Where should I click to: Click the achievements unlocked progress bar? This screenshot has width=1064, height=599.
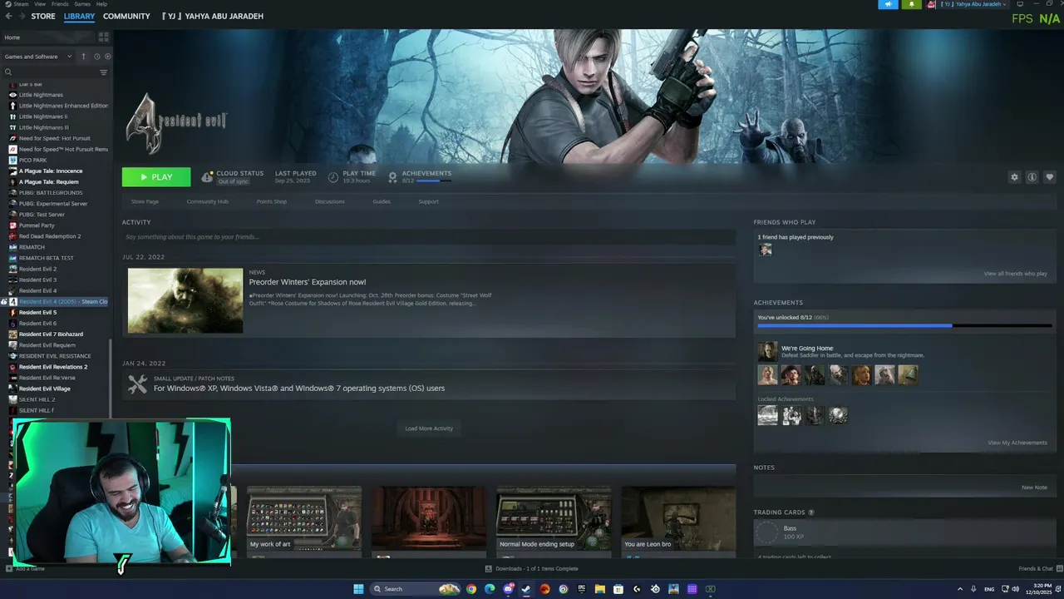click(904, 326)
